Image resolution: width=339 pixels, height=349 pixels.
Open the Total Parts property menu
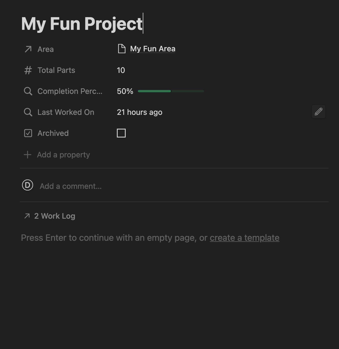(56, 70)
